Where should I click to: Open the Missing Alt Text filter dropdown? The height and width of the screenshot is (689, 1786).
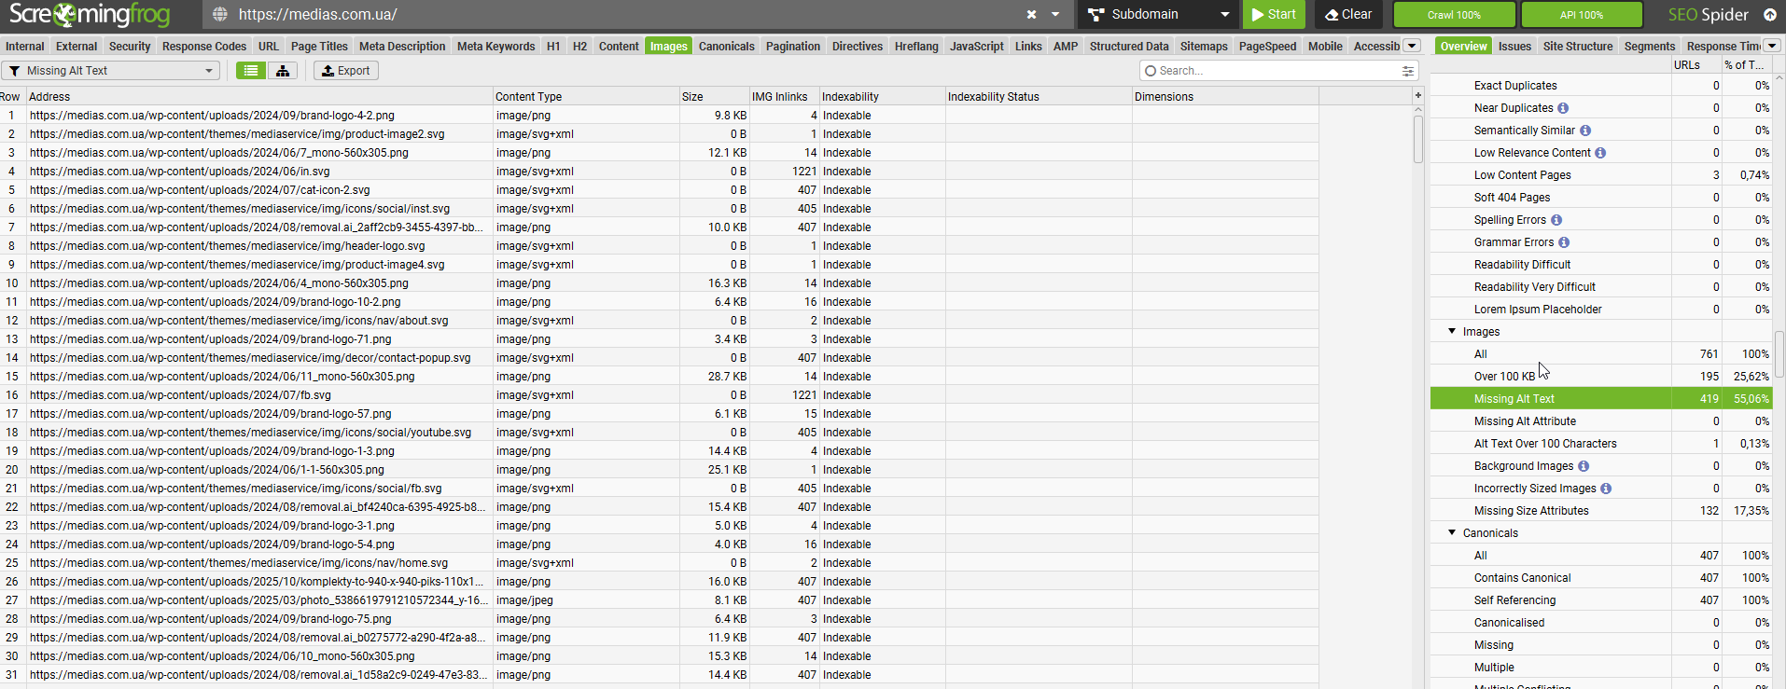[x=111, y=71]
